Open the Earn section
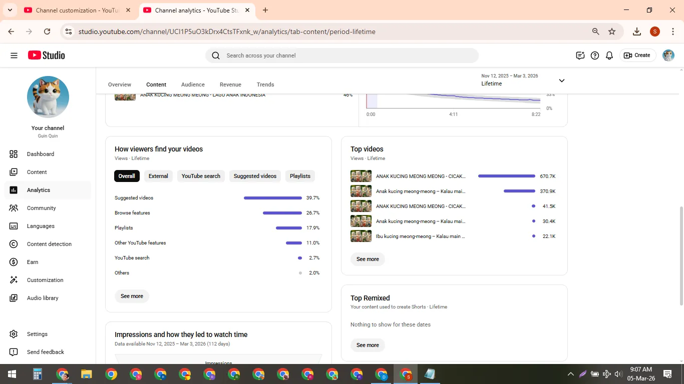684x384 pixels. tap(48, 262)
